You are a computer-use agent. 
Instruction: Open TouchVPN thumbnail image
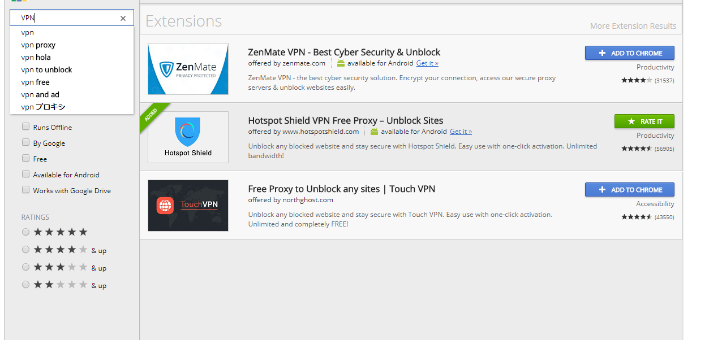(188, 206)
